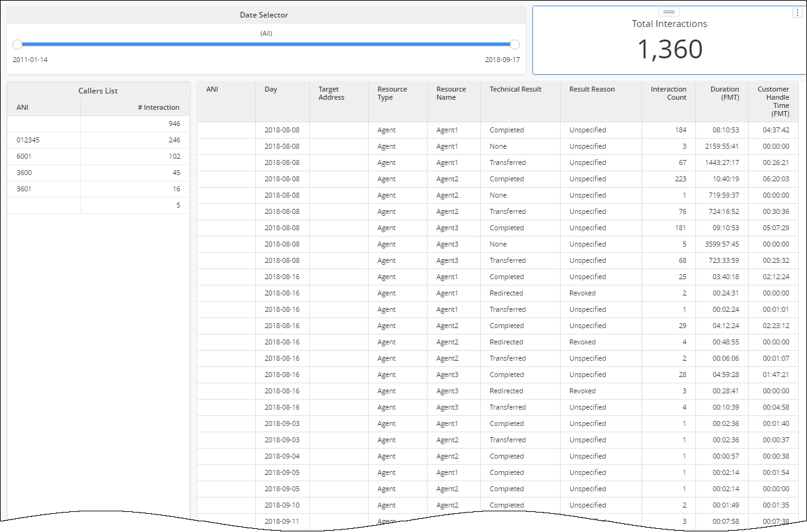Click None in the 719:59:37 row
The height and width of the screenshot is (532, 807).
498,195
